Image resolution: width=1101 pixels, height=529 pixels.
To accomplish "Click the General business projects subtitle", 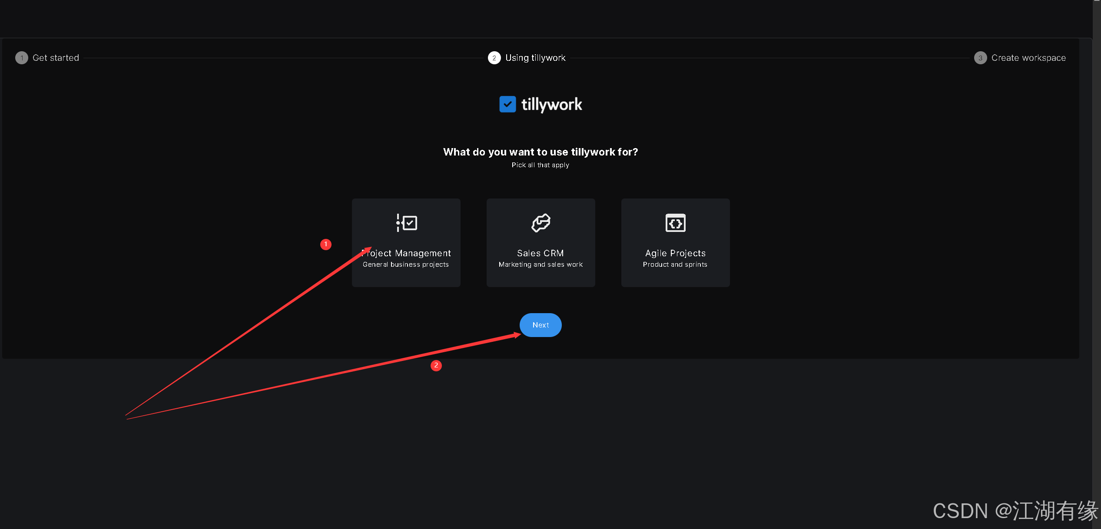I will tap(406, 264).
